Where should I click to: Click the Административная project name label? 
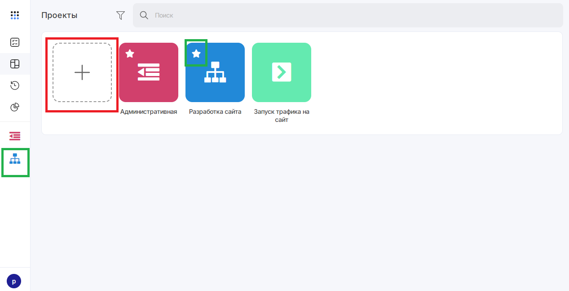point(149,112)
